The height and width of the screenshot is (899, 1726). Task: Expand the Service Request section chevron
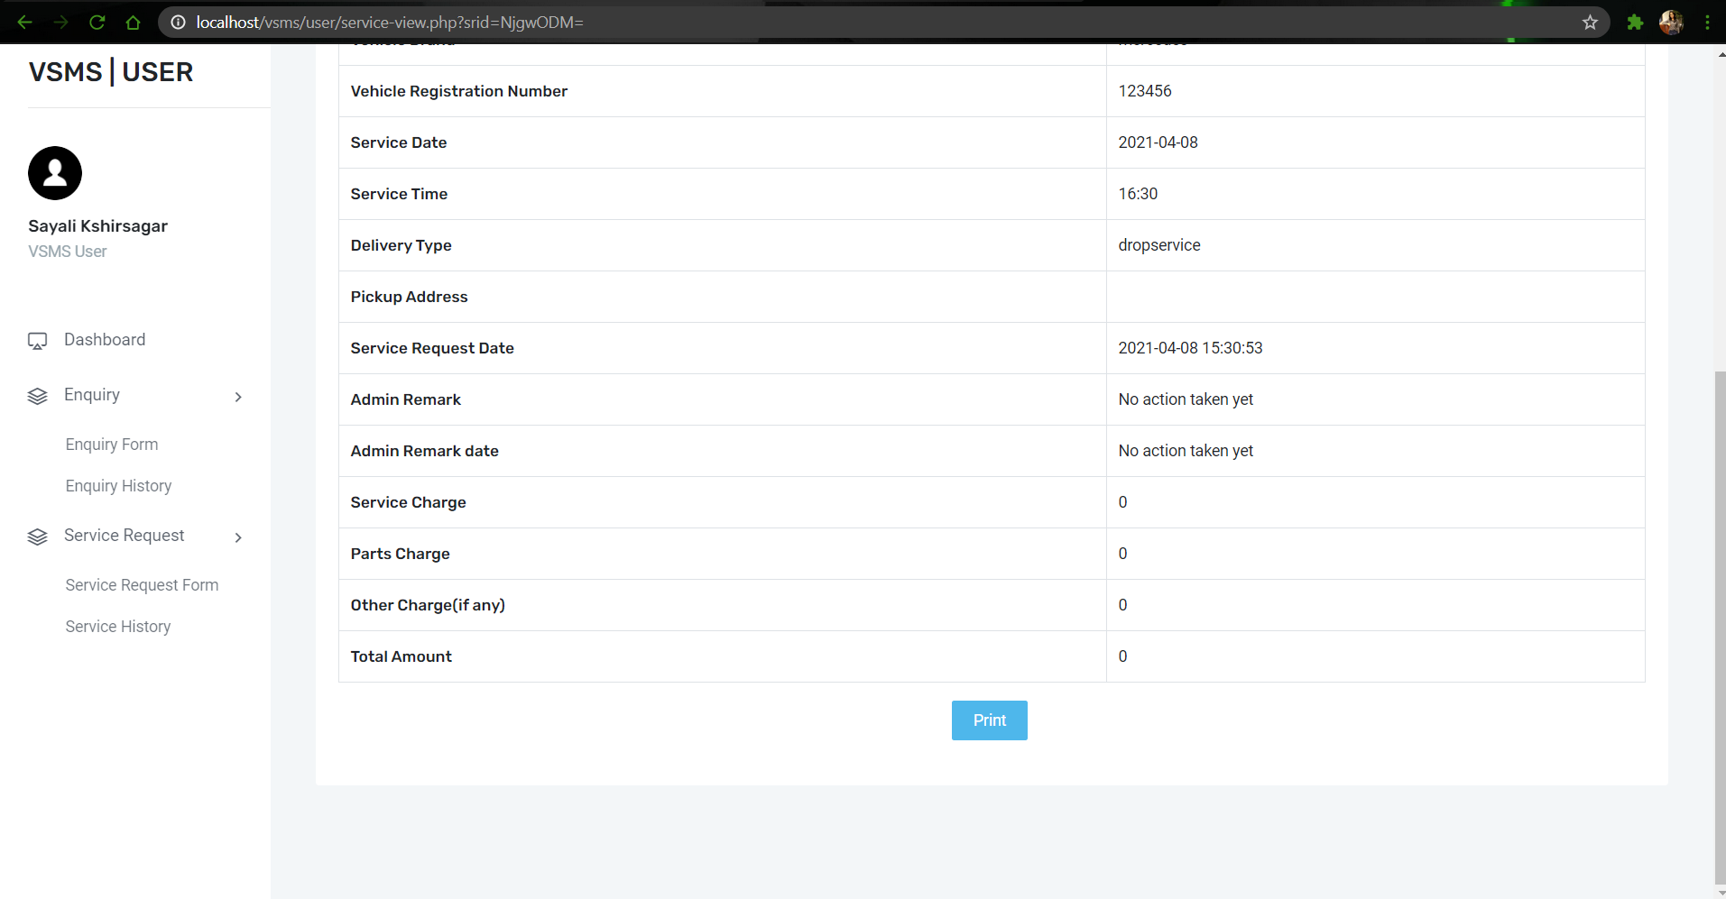[237, 537]
